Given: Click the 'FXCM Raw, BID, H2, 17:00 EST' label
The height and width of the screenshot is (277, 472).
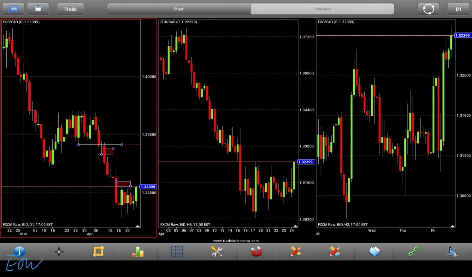Looking at the screenshot, I should pos(342,224).
